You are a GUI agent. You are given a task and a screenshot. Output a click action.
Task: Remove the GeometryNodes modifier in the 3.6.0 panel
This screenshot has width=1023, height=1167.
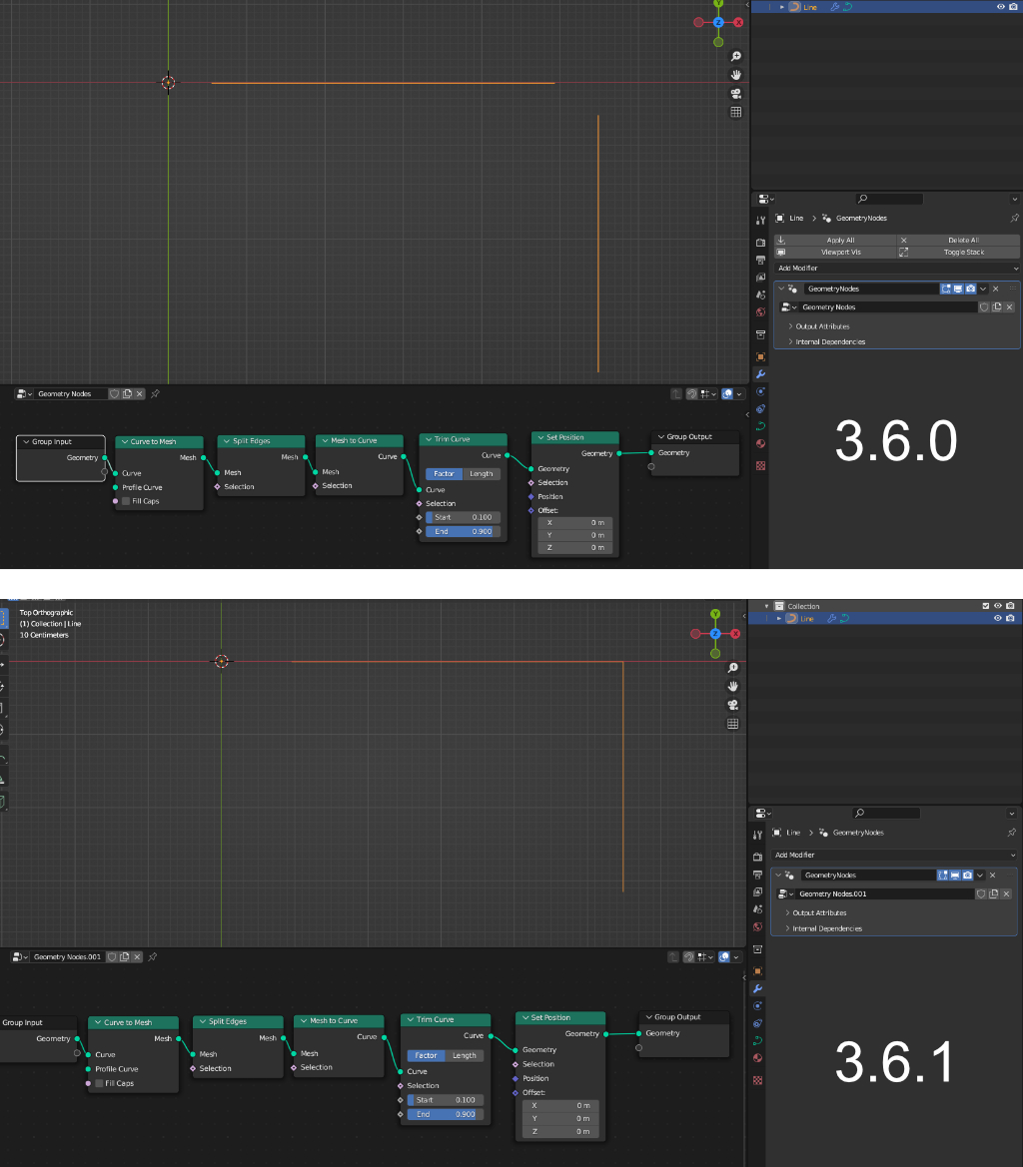click(995, 289)
